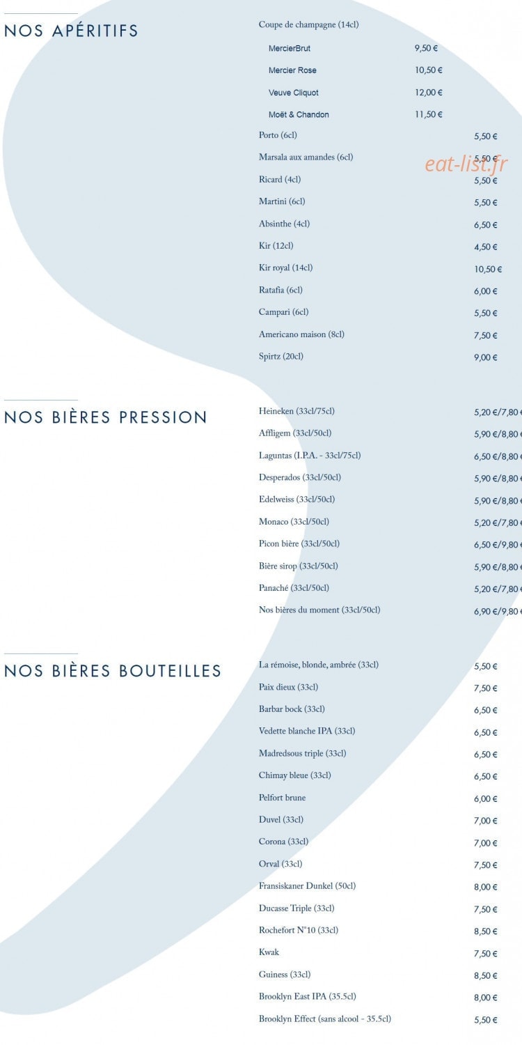Click Nos bières du moment entry
522x1045 pixels.
(x=319, y=610)
